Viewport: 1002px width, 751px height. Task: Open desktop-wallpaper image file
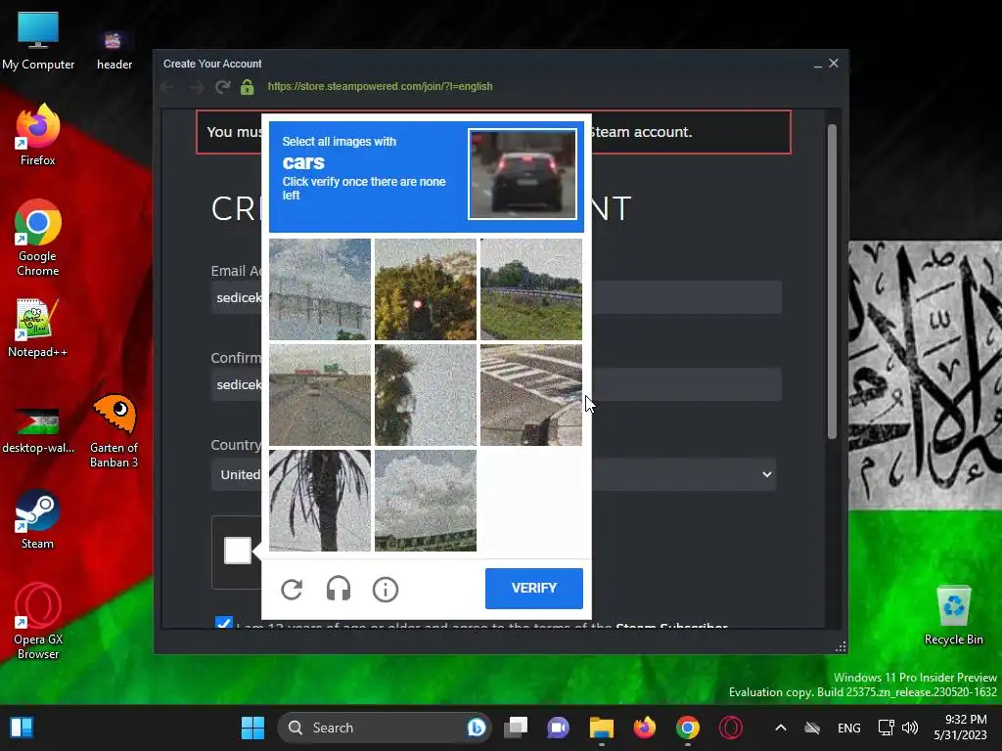[x=38, y=430]
